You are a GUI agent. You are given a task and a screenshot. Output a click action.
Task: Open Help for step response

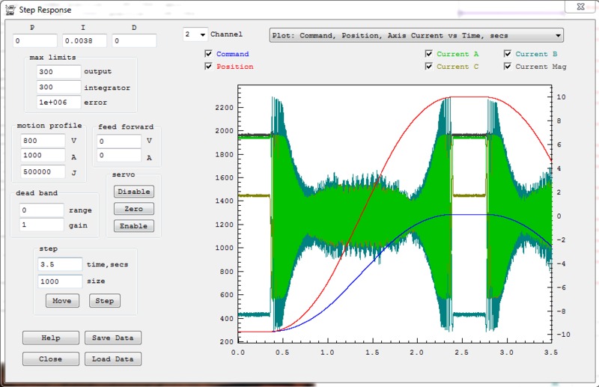50,338
